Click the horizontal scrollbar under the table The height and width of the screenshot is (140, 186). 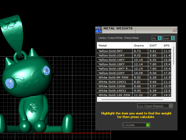tap(132, 100)
